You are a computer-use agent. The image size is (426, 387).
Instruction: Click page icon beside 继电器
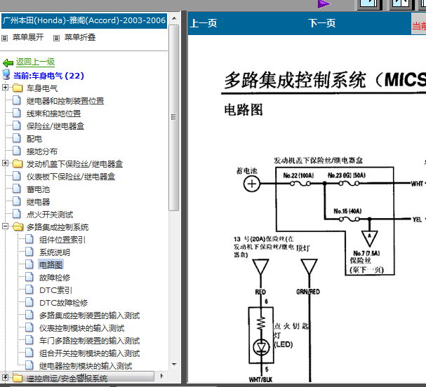coord(17,201)
